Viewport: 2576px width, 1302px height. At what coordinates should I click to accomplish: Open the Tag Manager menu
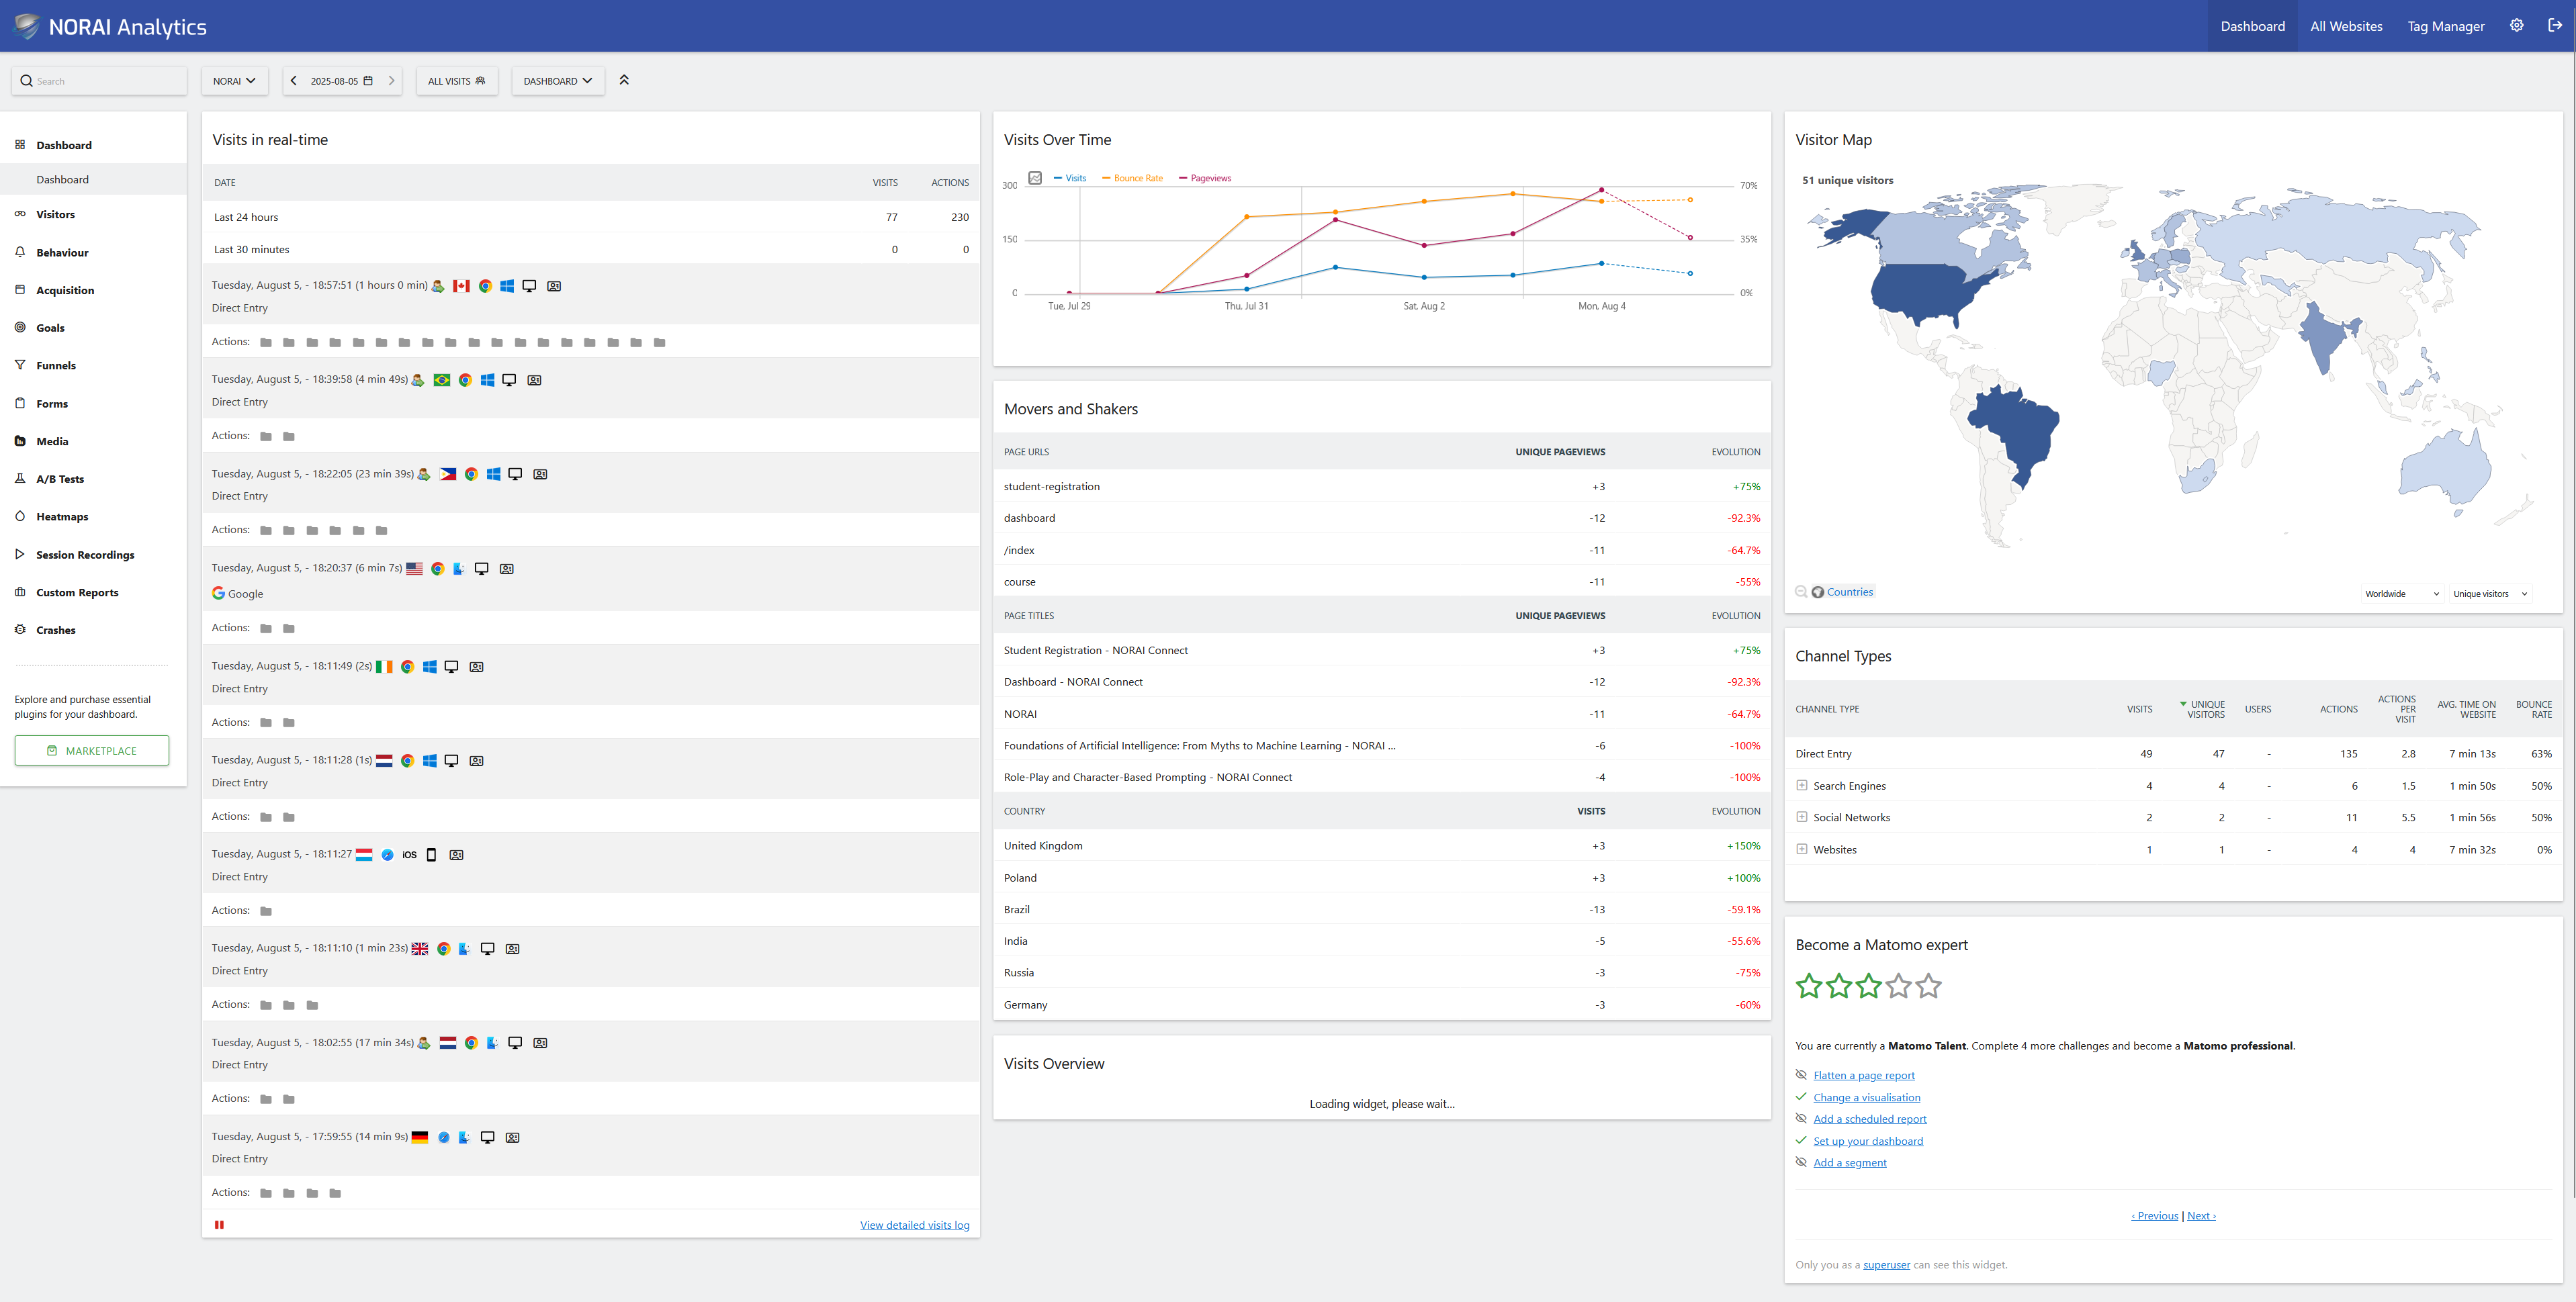pyautogui.click(x=2445, y=26)
